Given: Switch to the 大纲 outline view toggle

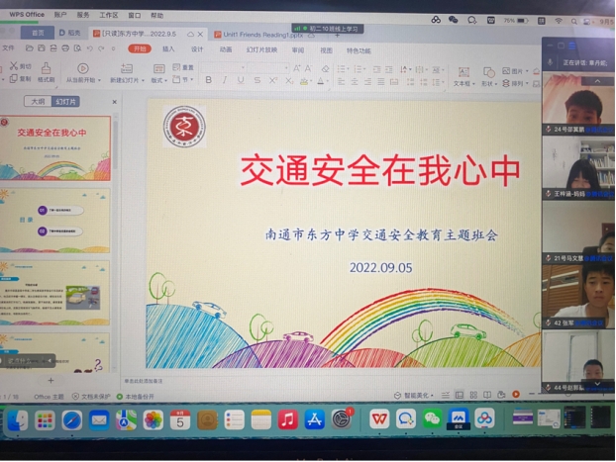Looking at the screenshot, I should (x=39, y=101).
